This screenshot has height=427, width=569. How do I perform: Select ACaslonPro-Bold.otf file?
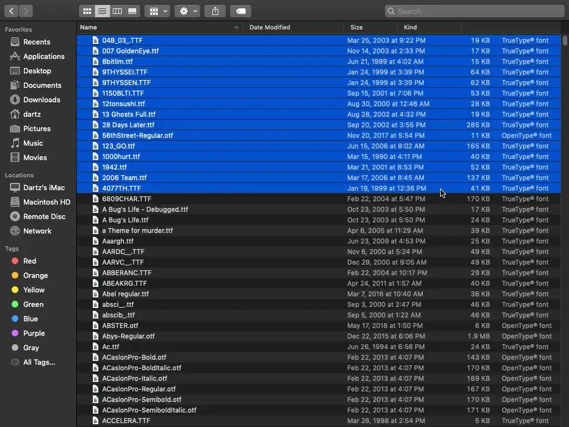(318, 358)
